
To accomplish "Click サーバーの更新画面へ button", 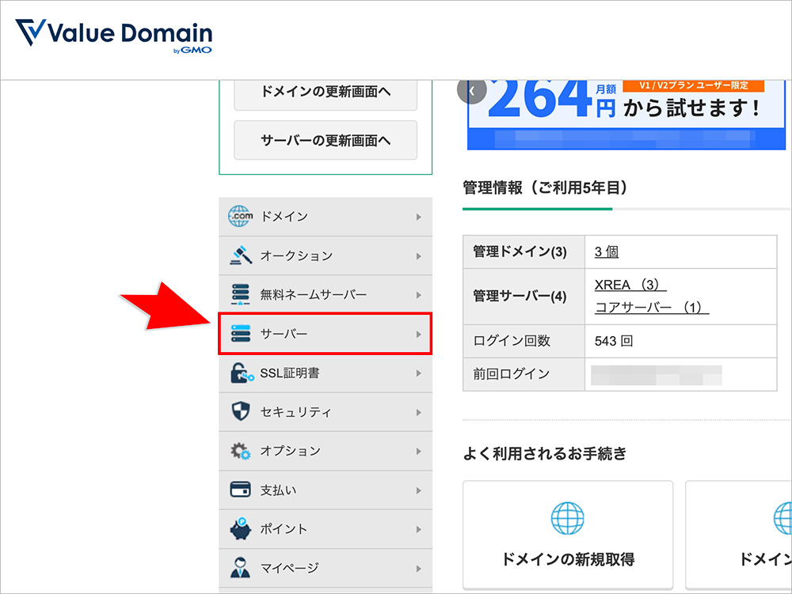I will pos(326,140).
